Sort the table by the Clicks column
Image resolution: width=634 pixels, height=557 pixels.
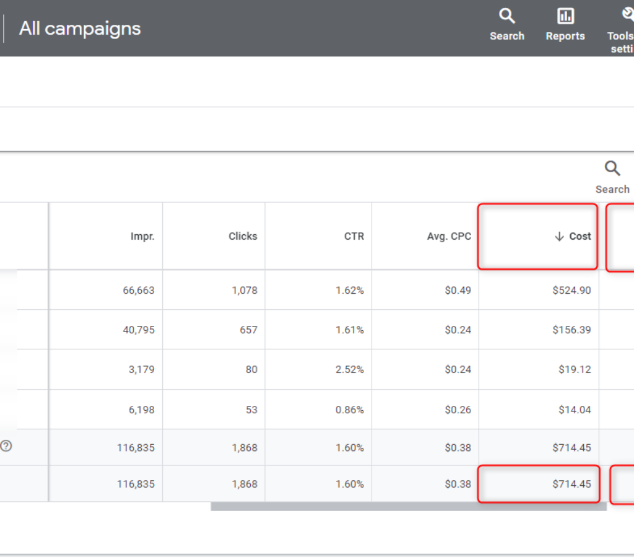(243, 236)
